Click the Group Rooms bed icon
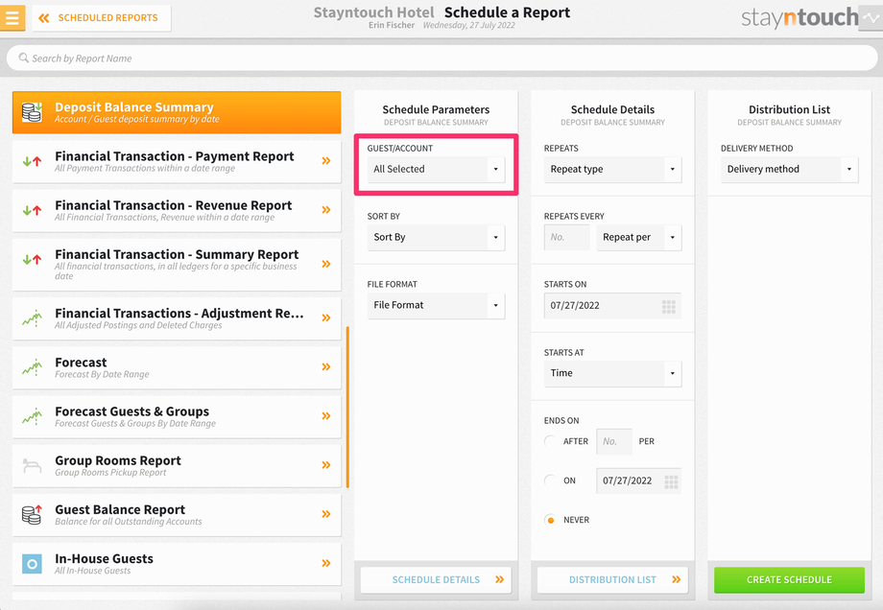 (x=32, y=465)
